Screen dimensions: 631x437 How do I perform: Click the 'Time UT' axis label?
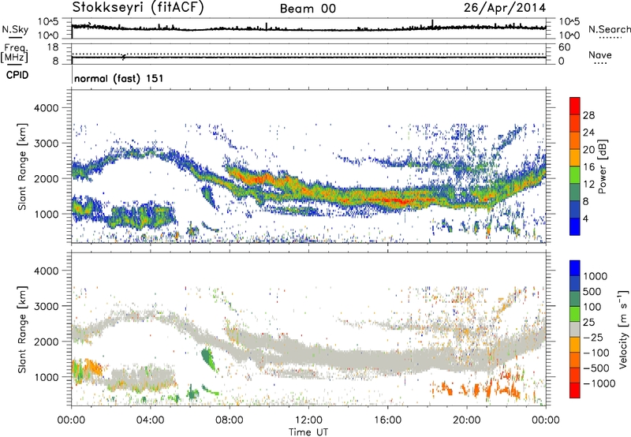308,432
